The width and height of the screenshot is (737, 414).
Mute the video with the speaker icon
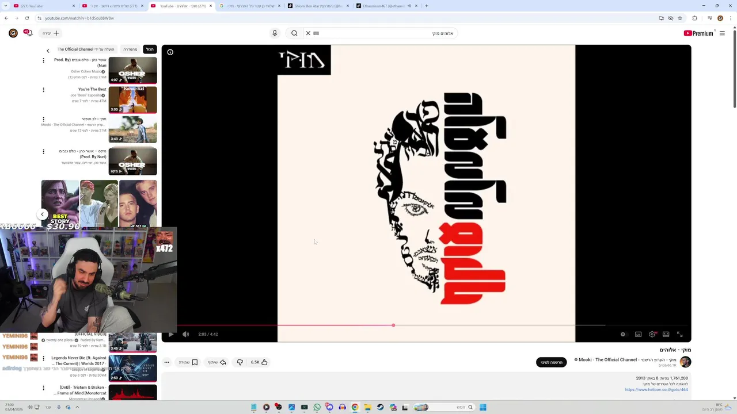pyautogui.click(x=185, y=334)
